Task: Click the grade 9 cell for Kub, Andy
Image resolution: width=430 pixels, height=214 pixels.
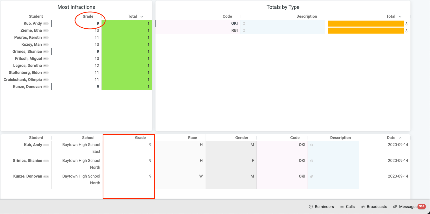Action: [76, 23]
